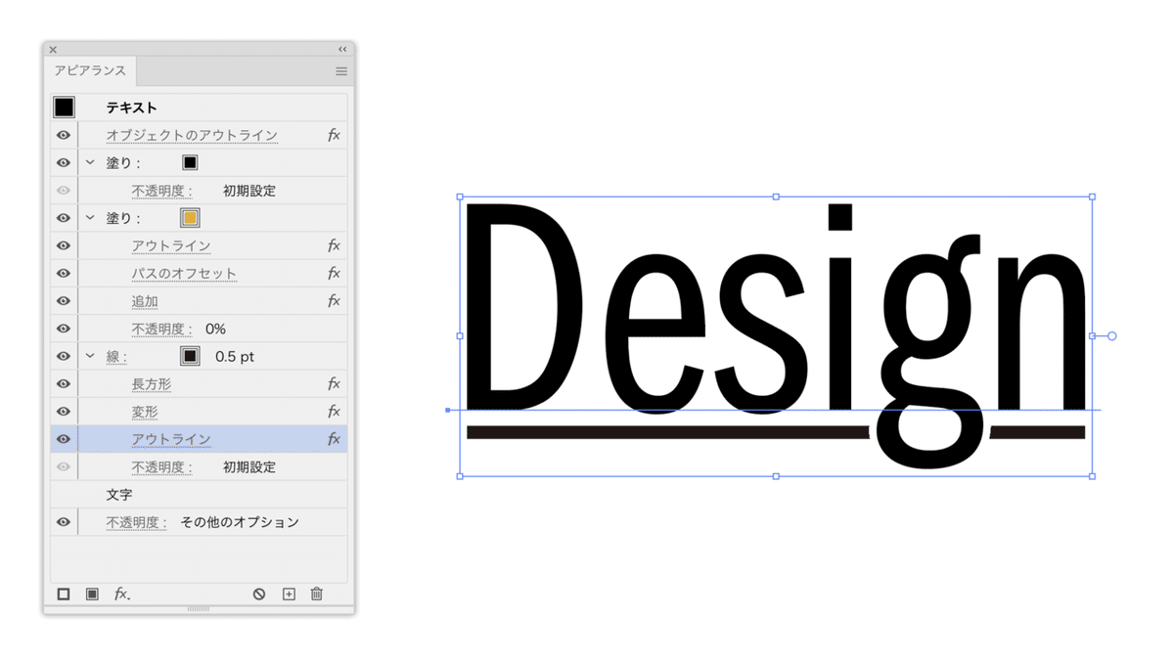Collapse the black 塗り fill group

click(x=90, y=162)
